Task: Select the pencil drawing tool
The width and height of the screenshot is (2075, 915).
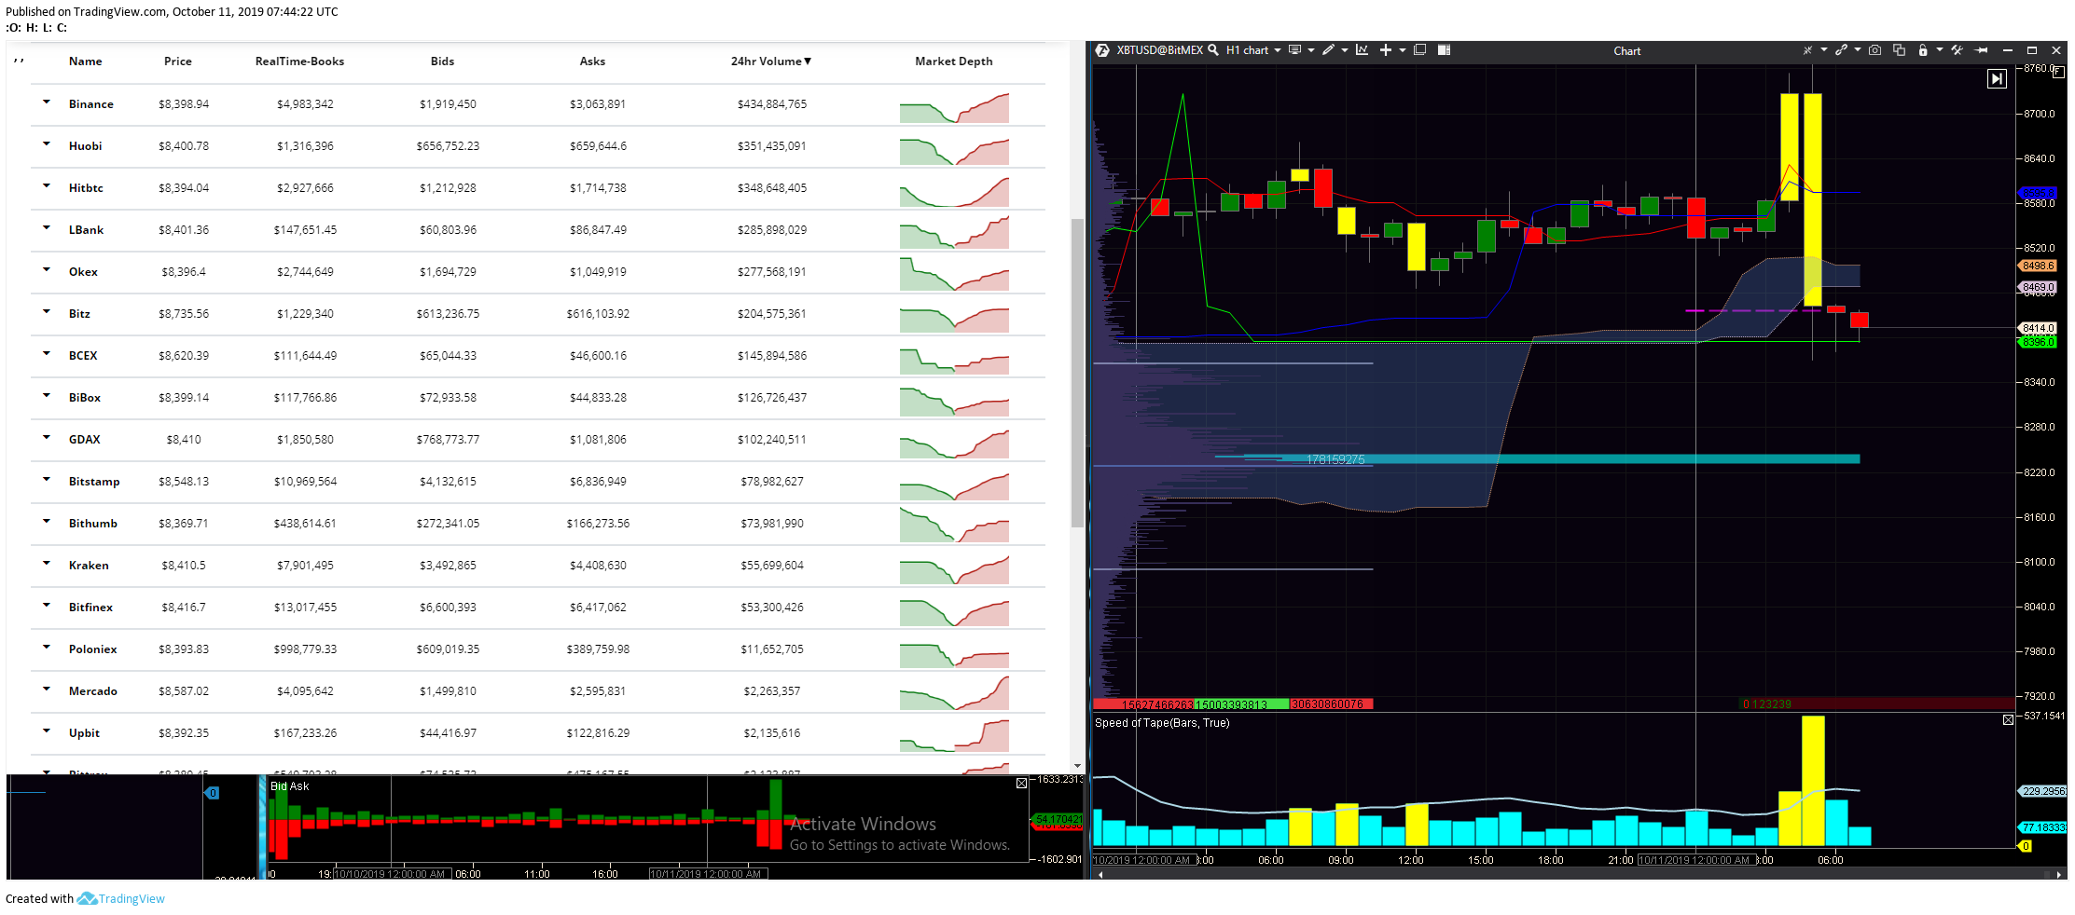Action: coord(1328,50)
